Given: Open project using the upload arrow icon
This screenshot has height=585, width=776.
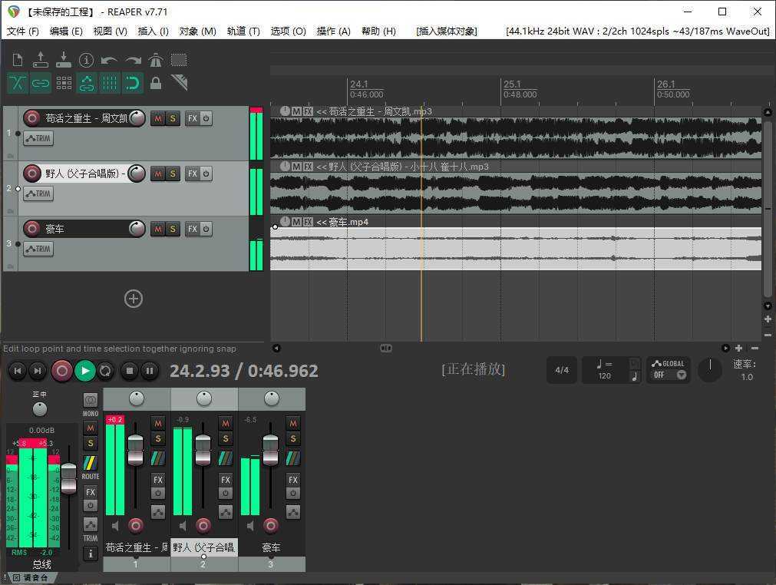Looking at the screenshot, I should point(40,60).
